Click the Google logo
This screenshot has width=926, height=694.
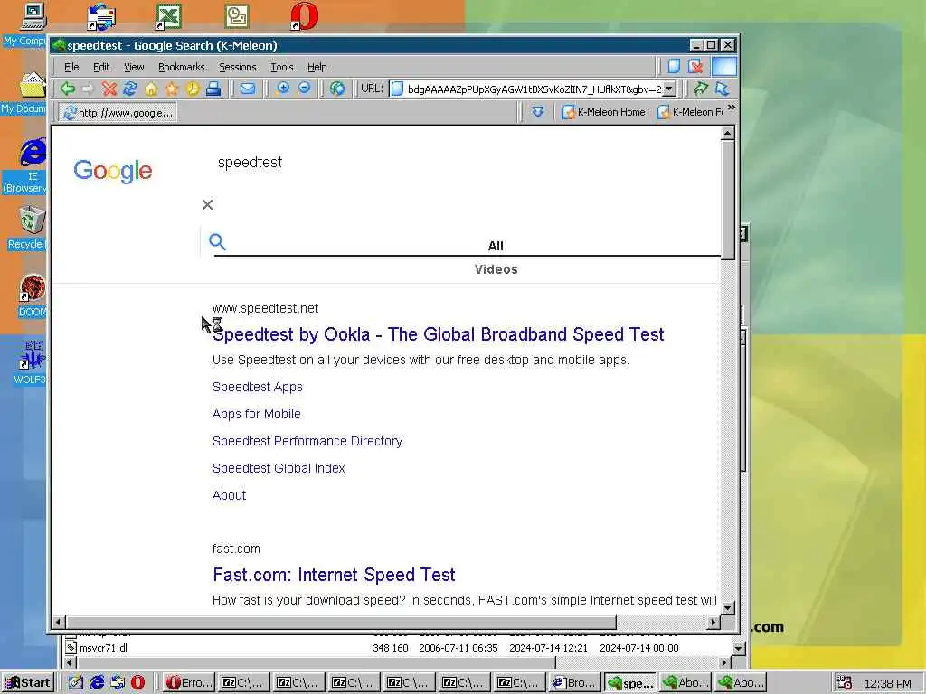point(113,171)
